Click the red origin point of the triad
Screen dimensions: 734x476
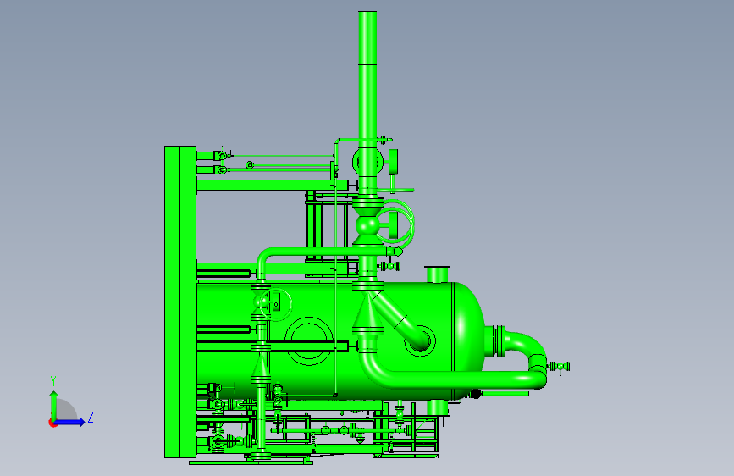pos(52,423)
